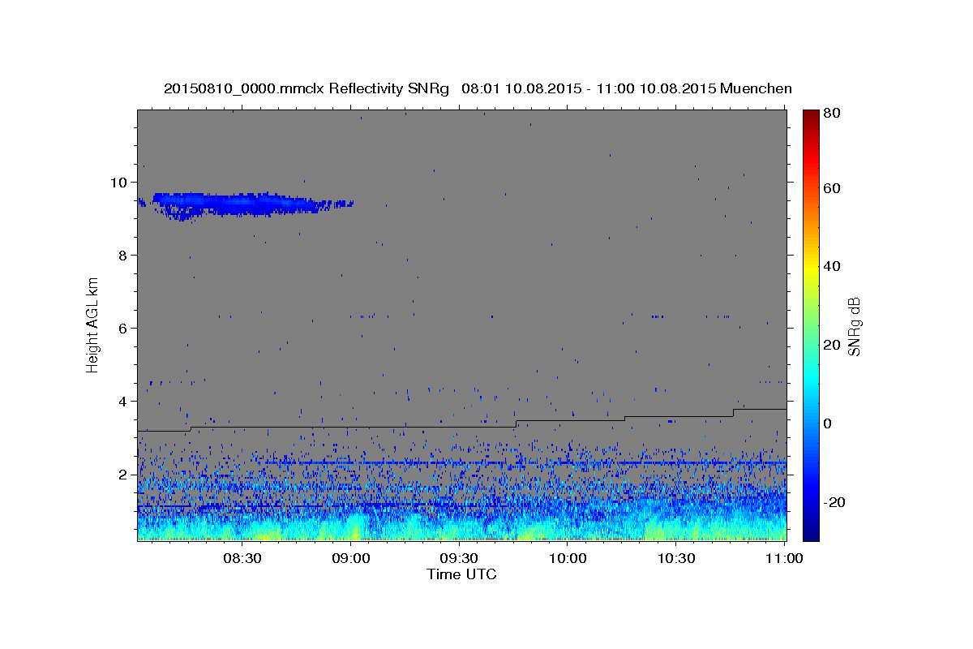Click the height tick label 10

[118, 182]
